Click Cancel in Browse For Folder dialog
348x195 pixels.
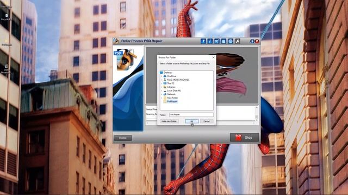(x=207, y=121)
